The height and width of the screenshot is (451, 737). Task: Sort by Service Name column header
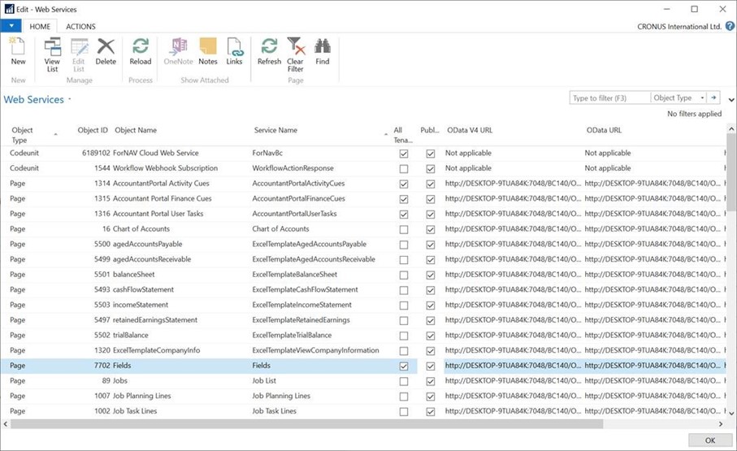[276, 130]
